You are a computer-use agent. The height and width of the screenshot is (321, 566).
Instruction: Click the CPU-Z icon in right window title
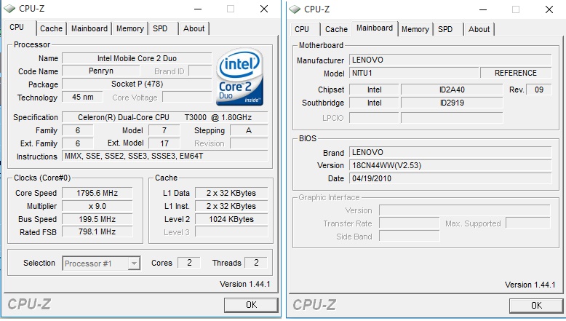[295, 9]
